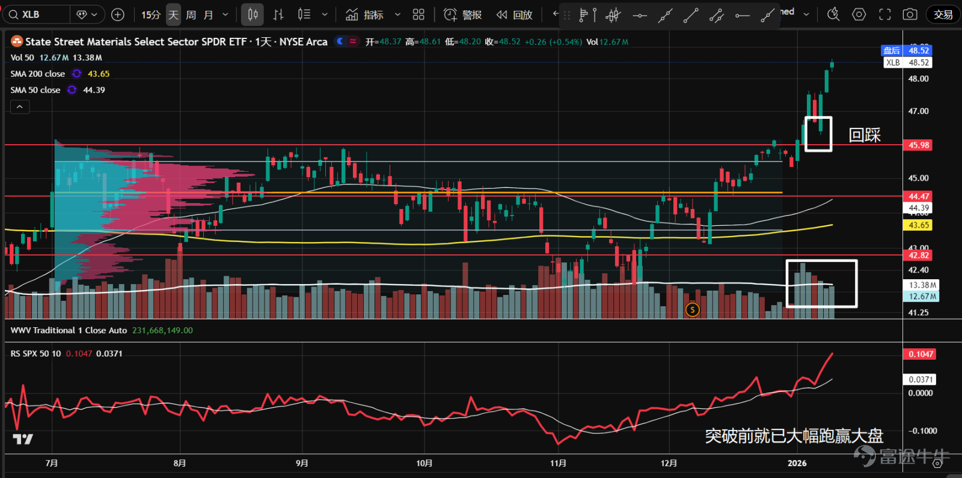Expand the time interval dropdown arrow
The image size is (962, 478).
225,14
